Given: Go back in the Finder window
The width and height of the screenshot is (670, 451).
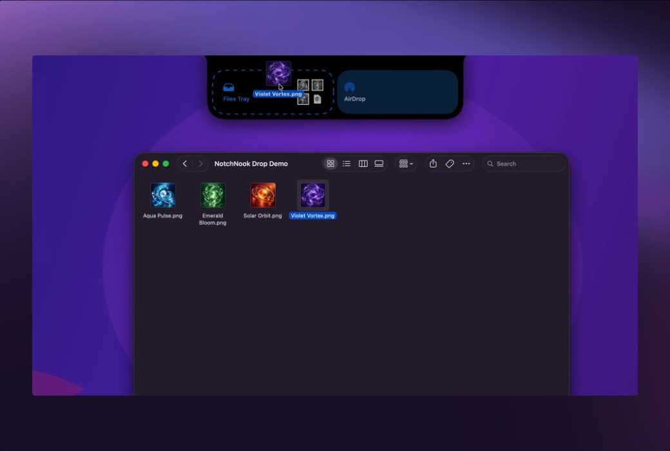Looking at the screenshot, I should point(185,164).
